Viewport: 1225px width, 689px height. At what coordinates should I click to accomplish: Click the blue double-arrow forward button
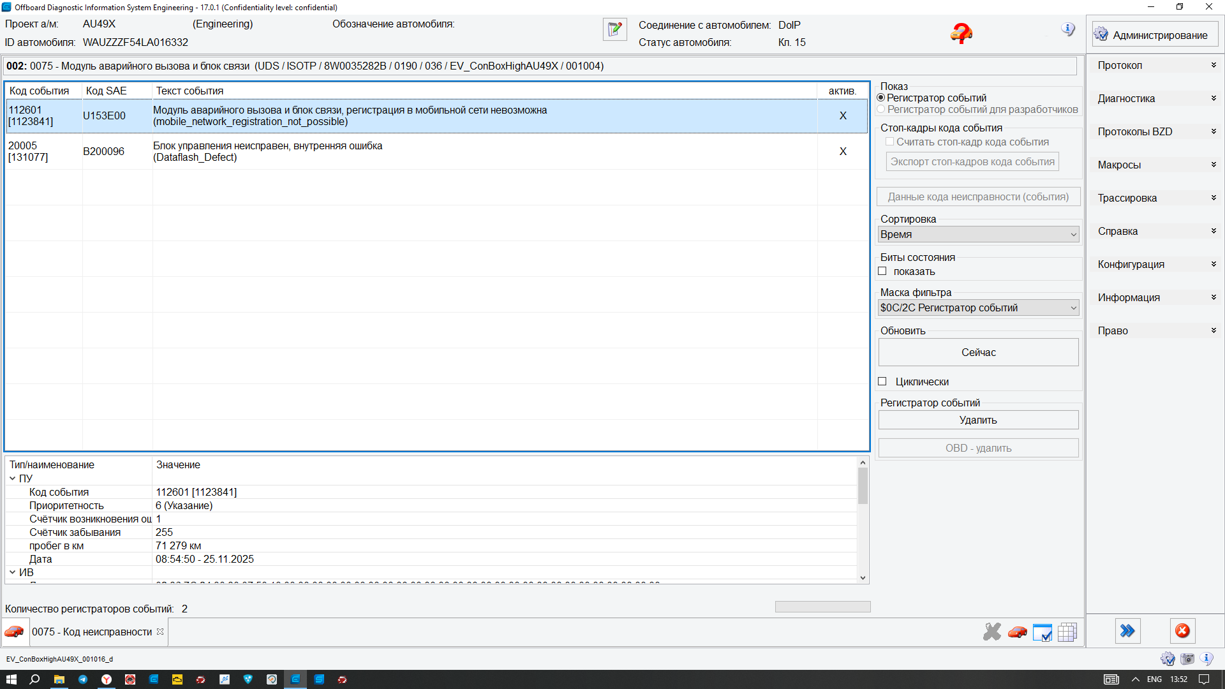1127,631
